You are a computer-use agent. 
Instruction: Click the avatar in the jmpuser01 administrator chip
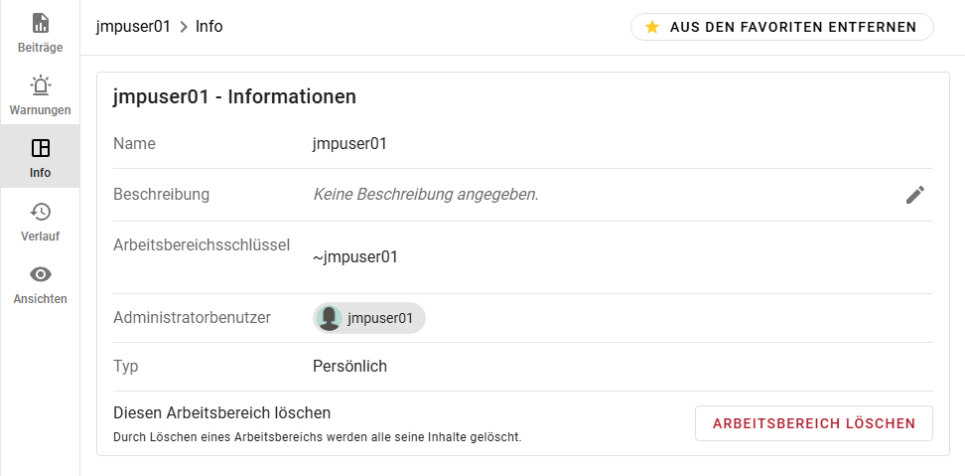click(330, 318)
